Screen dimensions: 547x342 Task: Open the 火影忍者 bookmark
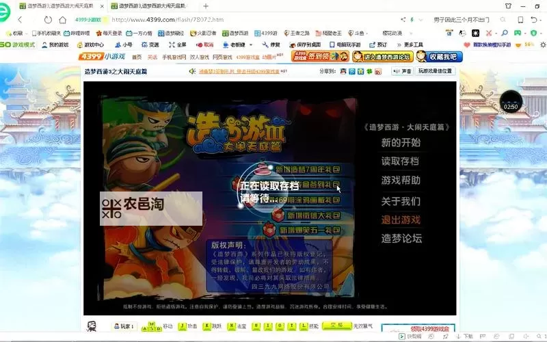click(203, 33)
